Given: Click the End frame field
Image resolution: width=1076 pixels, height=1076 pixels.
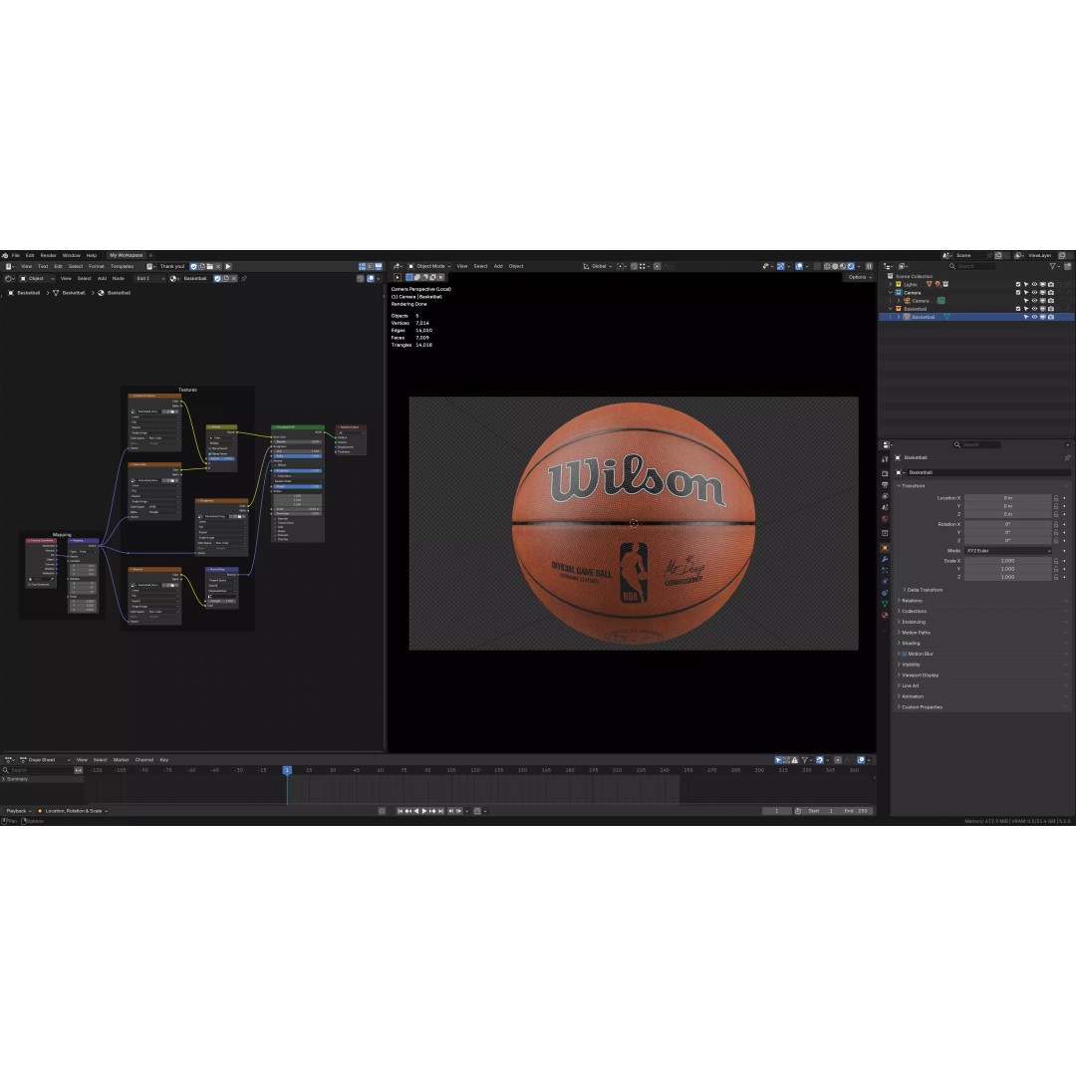Looking at the screenshot, I should click(856, 811).
